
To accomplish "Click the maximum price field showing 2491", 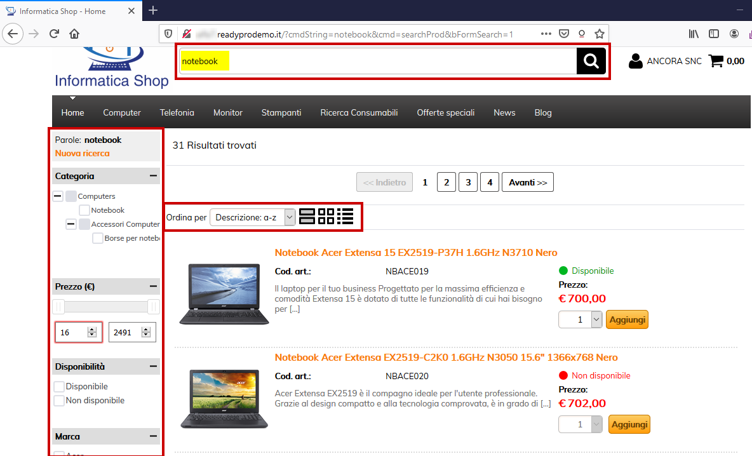I will pos(132,332).
